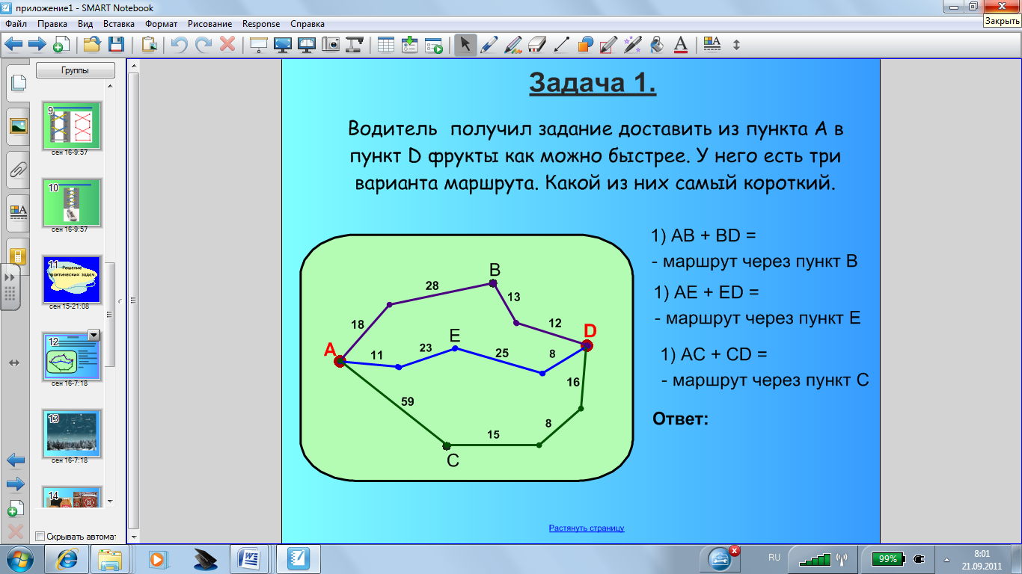Select the Line tool
The height and width of the screenshot is (574, 1022).
pyautogui.click(x=561, y=44)
